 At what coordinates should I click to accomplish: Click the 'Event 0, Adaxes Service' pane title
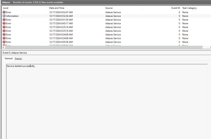pyautogui.click(x=15, y=53)
